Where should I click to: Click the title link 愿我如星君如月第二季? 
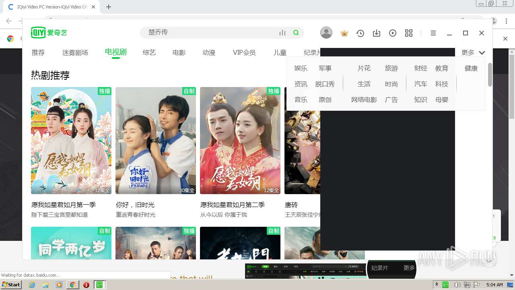point(233,205)
